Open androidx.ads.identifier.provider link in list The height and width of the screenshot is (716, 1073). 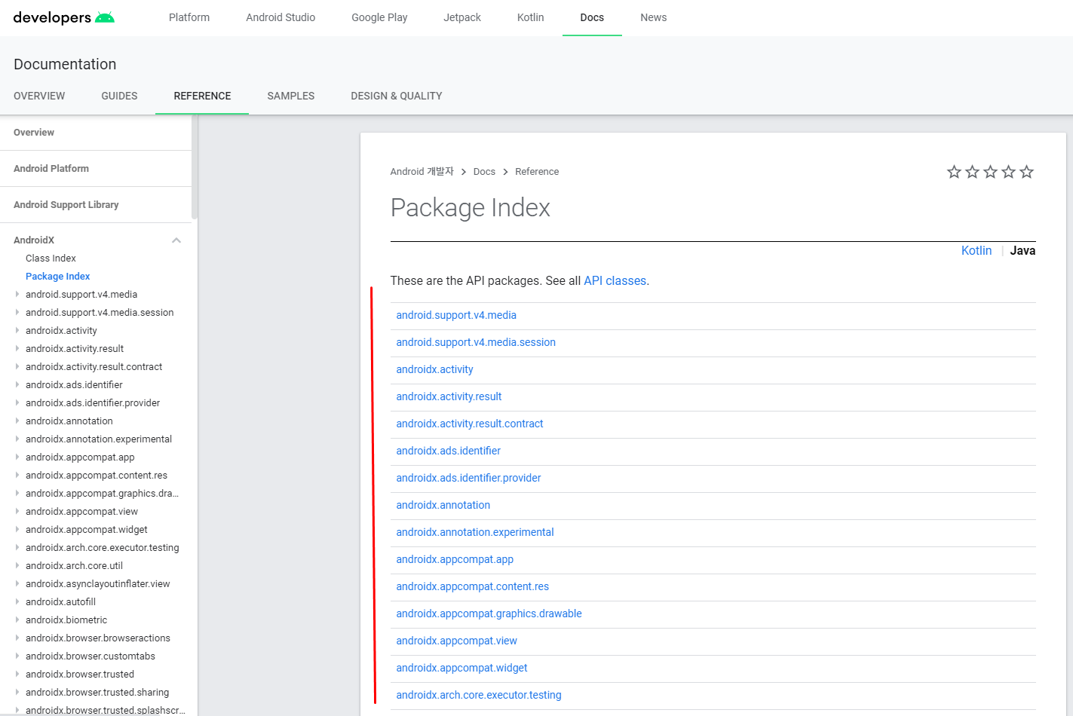coord(468,478)
